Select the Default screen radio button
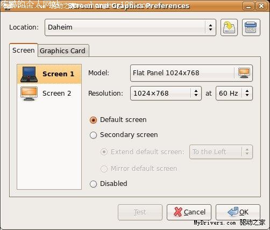 tap(93, 120)
